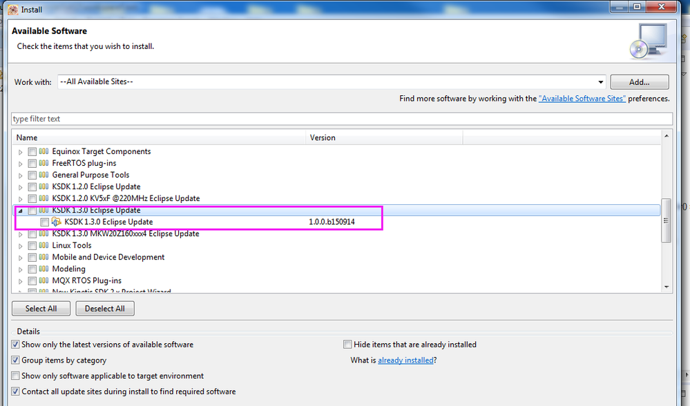Screen dimensions: 690x406
Task: Check the FreeRTOS plug-ins checkbox
Action: (x=32, y=164)
